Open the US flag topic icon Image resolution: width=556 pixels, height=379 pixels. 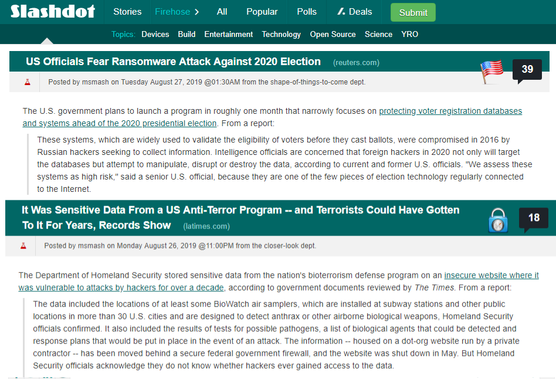click(x=492, y=72)
